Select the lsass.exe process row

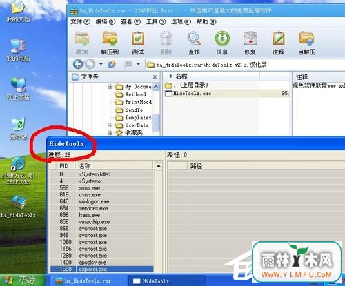(x=102, y=215)
